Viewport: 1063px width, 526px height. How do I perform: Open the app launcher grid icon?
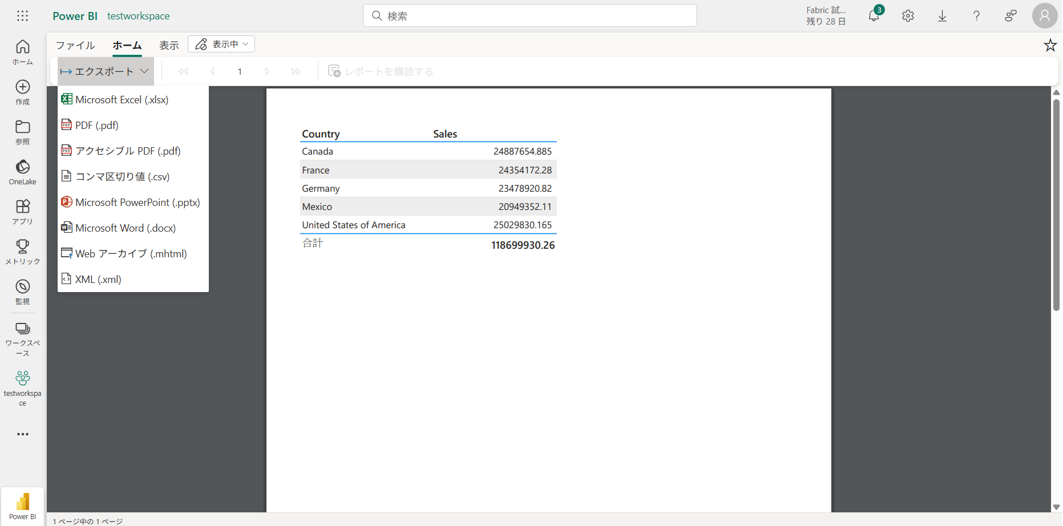coord(23,16)
